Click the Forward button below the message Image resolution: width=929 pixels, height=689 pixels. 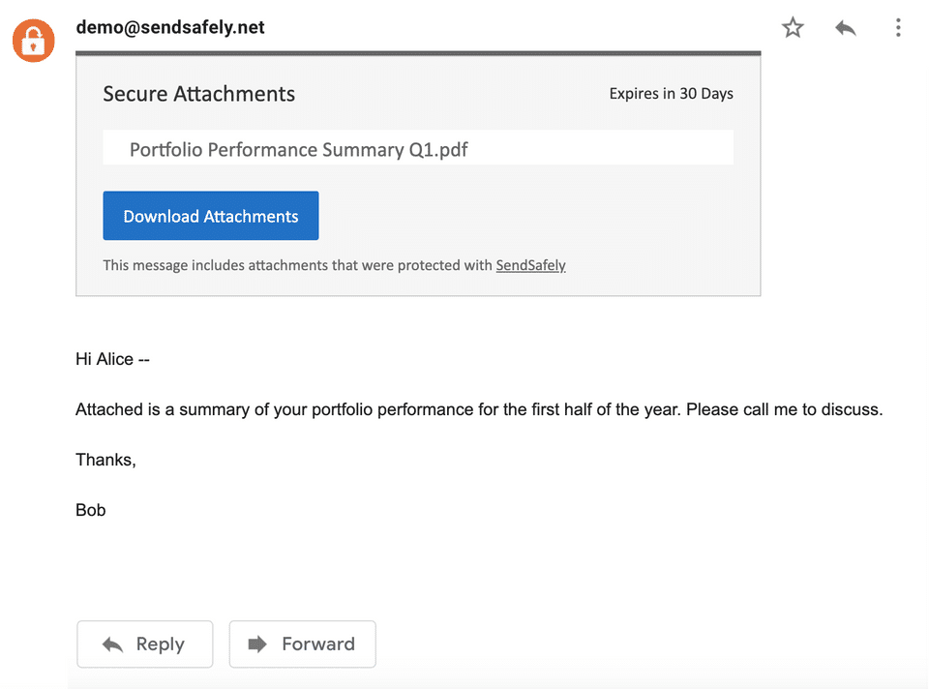[x=302, y=644]
